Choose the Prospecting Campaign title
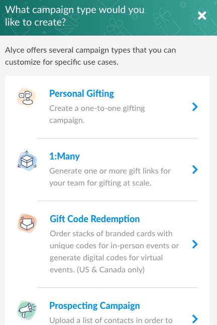Viewport: 217px width, 325px height. point(94,306)
